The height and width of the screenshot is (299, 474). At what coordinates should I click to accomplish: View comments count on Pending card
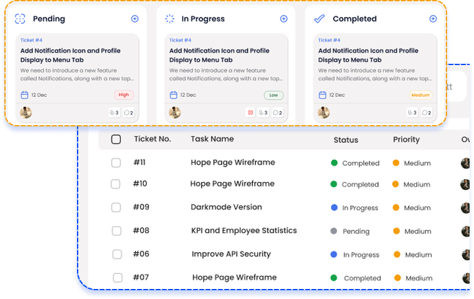[x=128, y=113]
